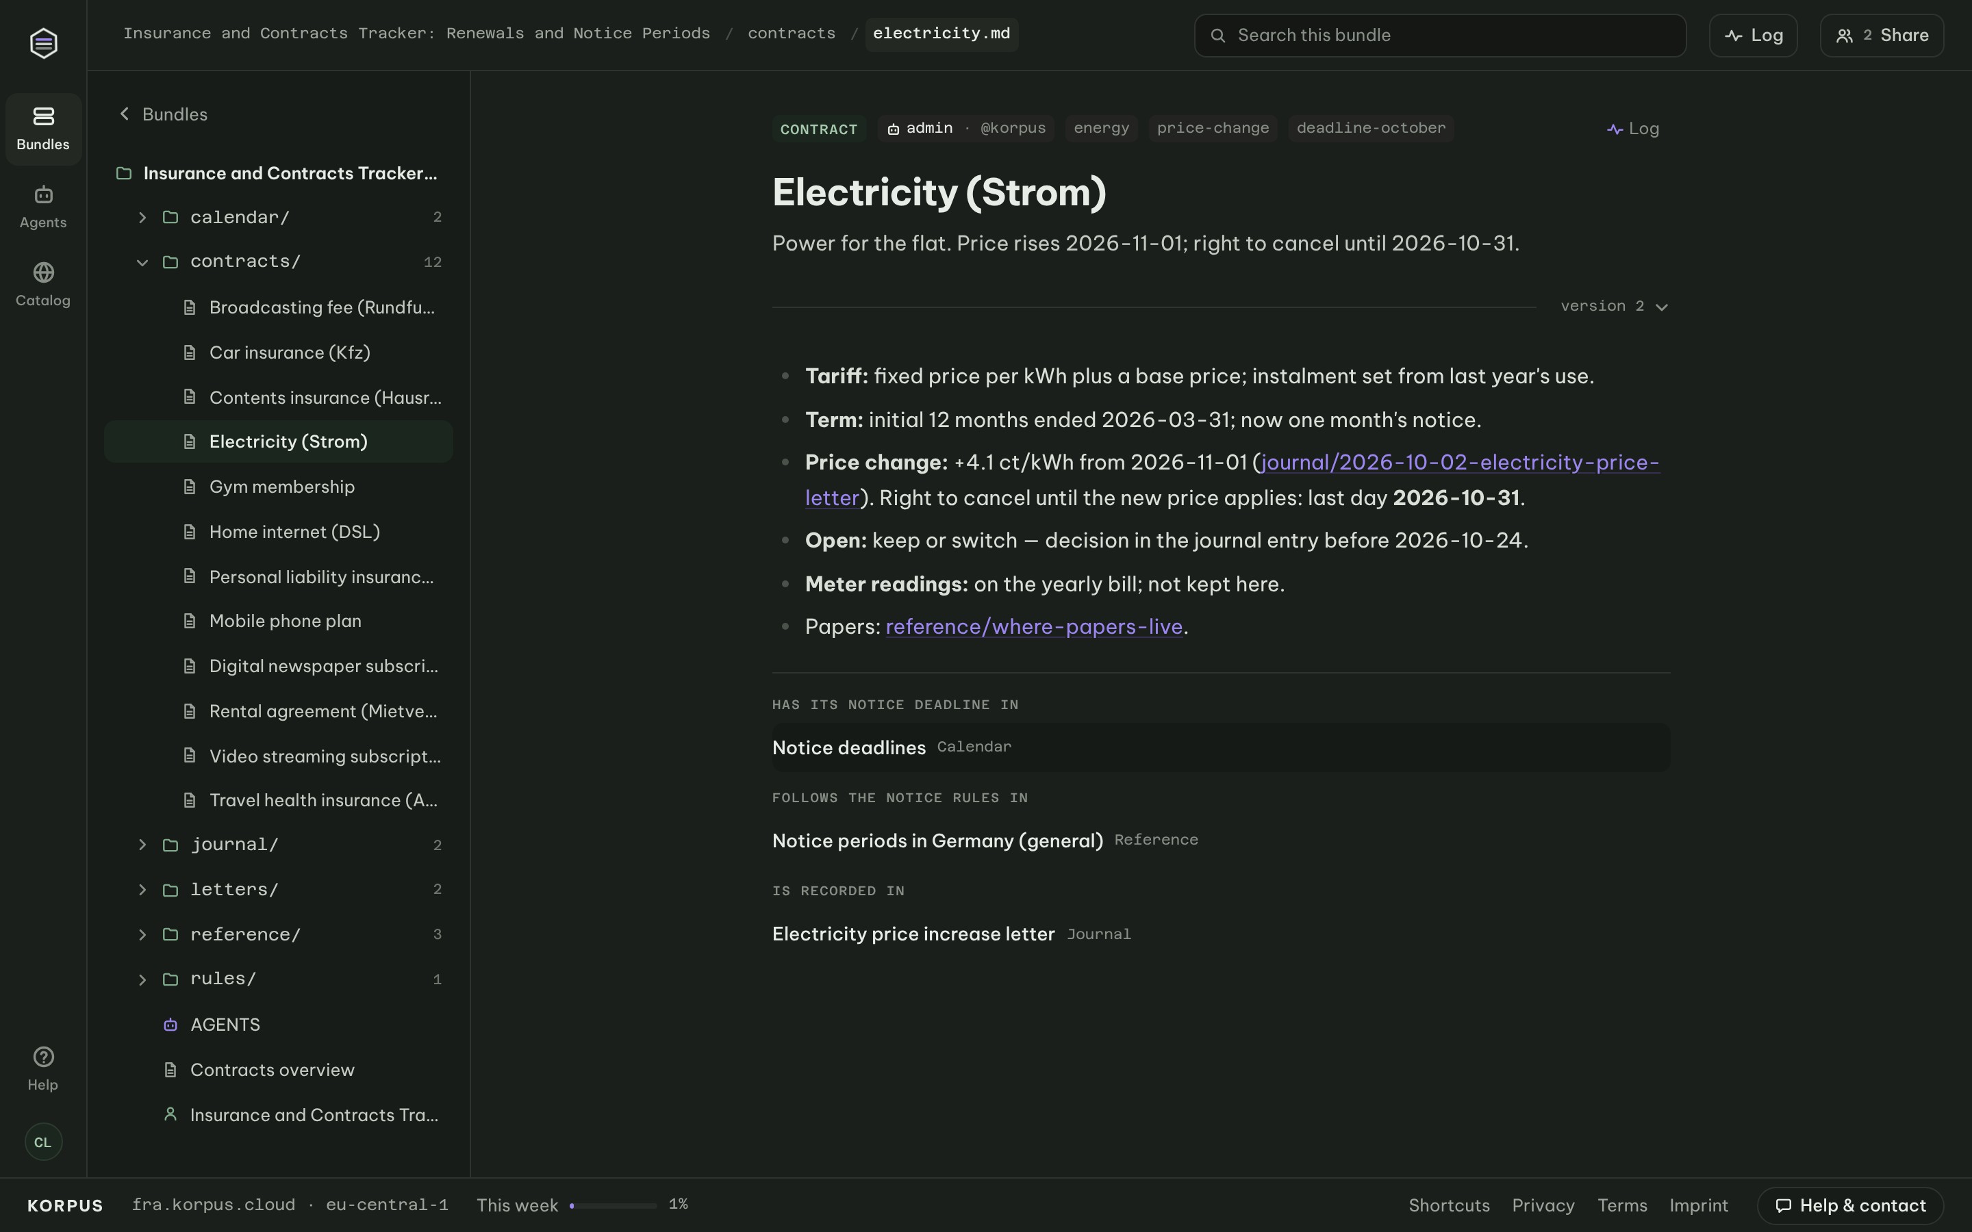Open Contracts overview document
The image size is (1972, 1232).
[279, 1070]
